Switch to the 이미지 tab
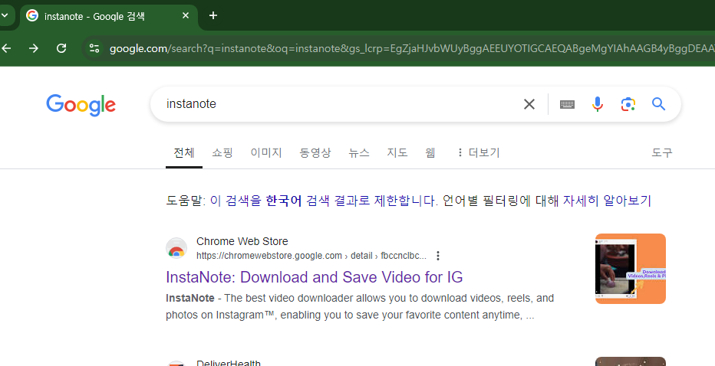 266,153
